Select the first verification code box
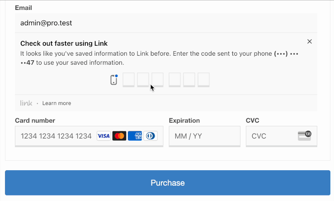 (129, 80)
